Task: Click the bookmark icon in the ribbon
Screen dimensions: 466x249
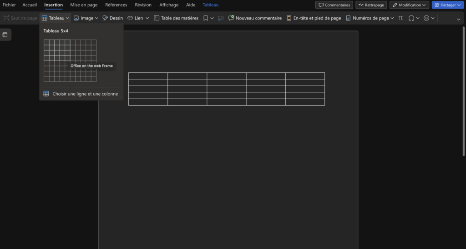Action: coord(206,18)
